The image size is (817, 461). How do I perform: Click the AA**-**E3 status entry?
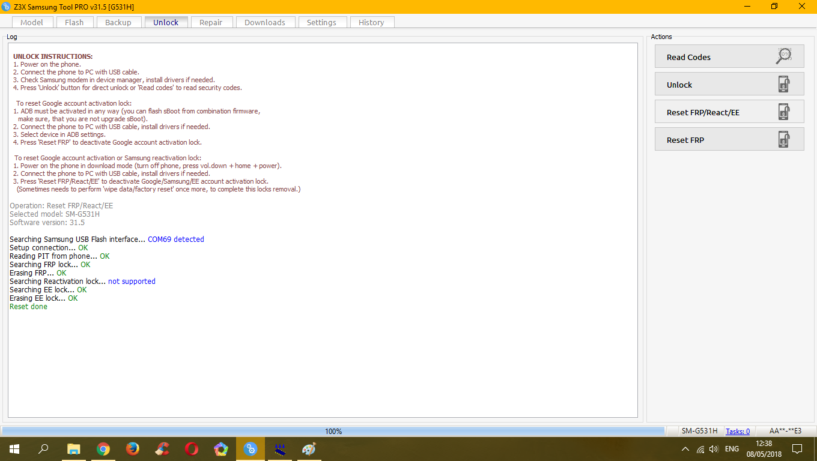pyautogui.click(x=785, y=431)
